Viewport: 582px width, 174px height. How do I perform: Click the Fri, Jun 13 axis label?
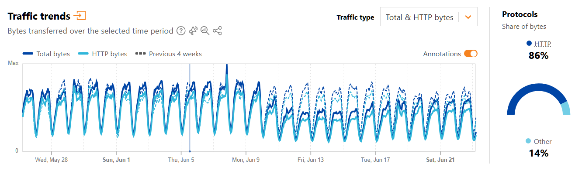tap(310, 160)
